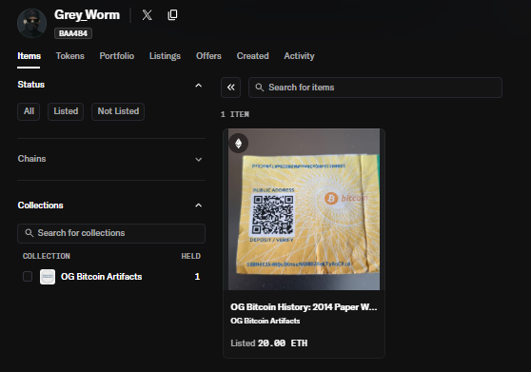Open the Listings tab
This screenshot has width=531, height=372.
point(165,56)
